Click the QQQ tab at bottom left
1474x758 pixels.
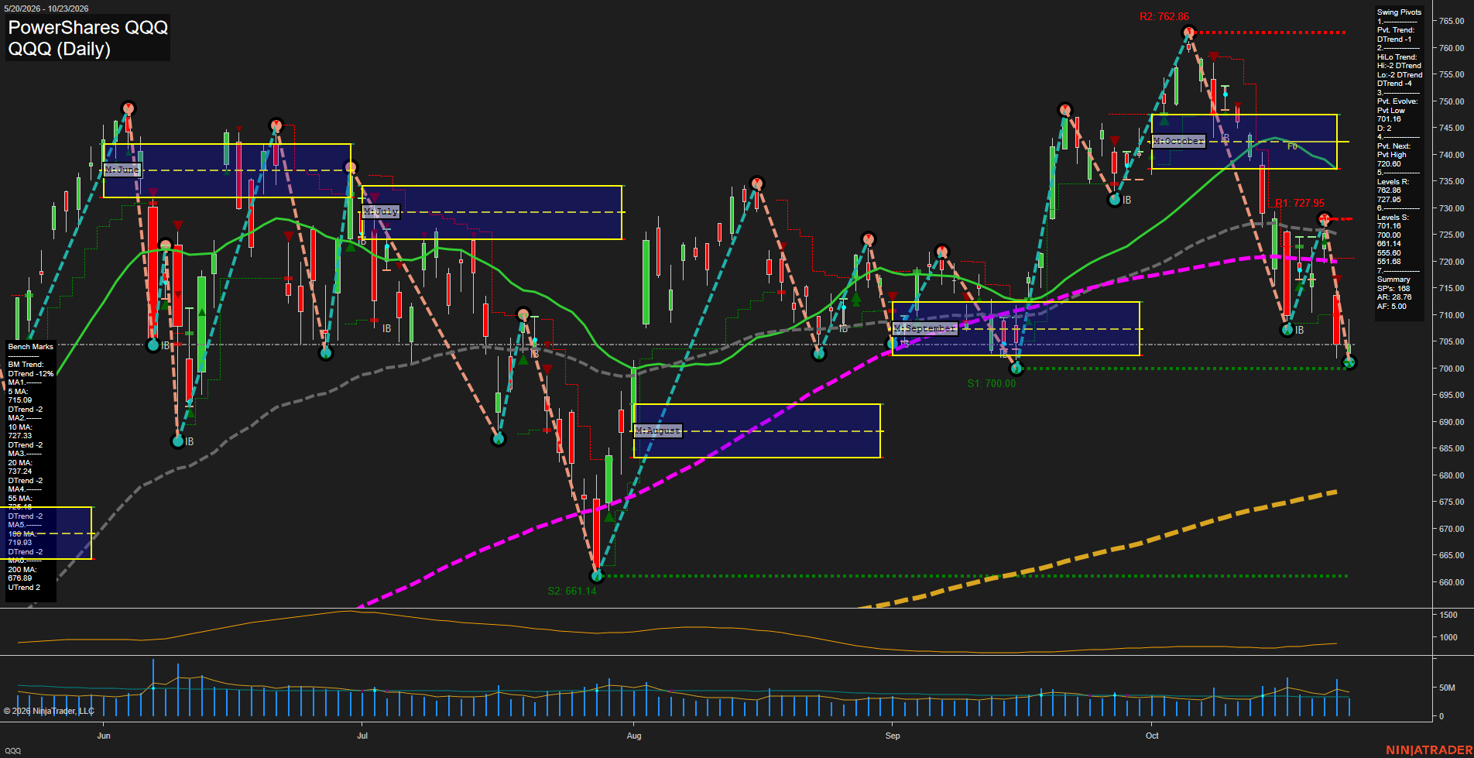coord(13,751)
